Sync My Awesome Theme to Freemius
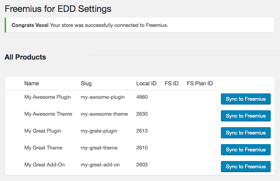 tap(246, 116)
